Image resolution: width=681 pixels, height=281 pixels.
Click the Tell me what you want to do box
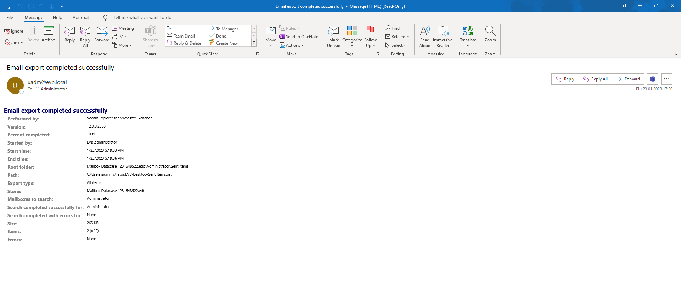pos(142,17)
